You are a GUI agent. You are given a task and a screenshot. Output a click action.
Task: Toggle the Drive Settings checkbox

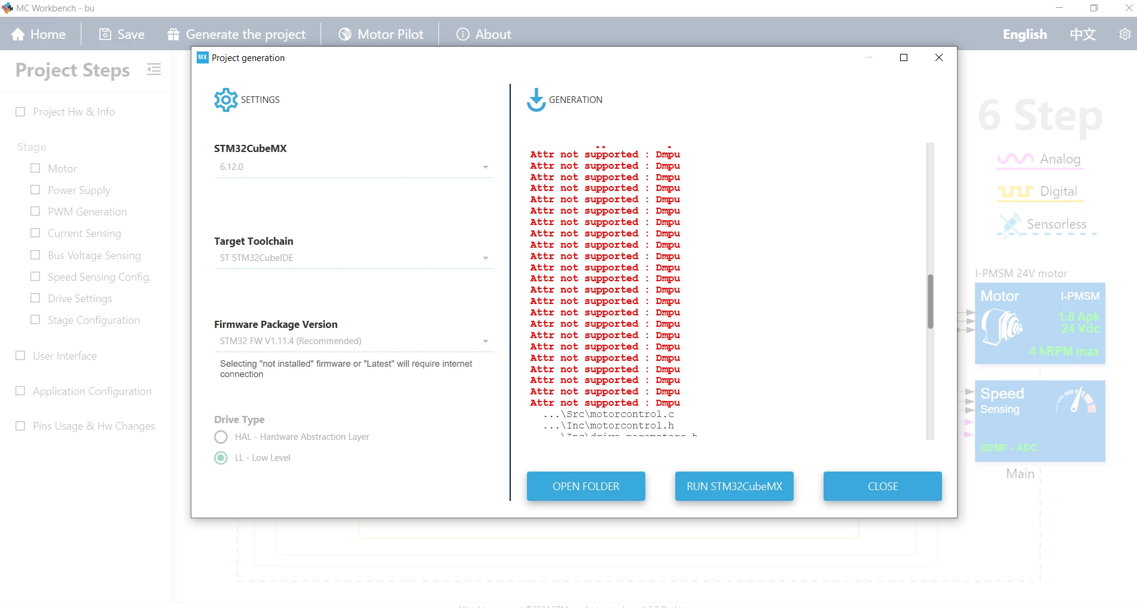pos(35,298)
